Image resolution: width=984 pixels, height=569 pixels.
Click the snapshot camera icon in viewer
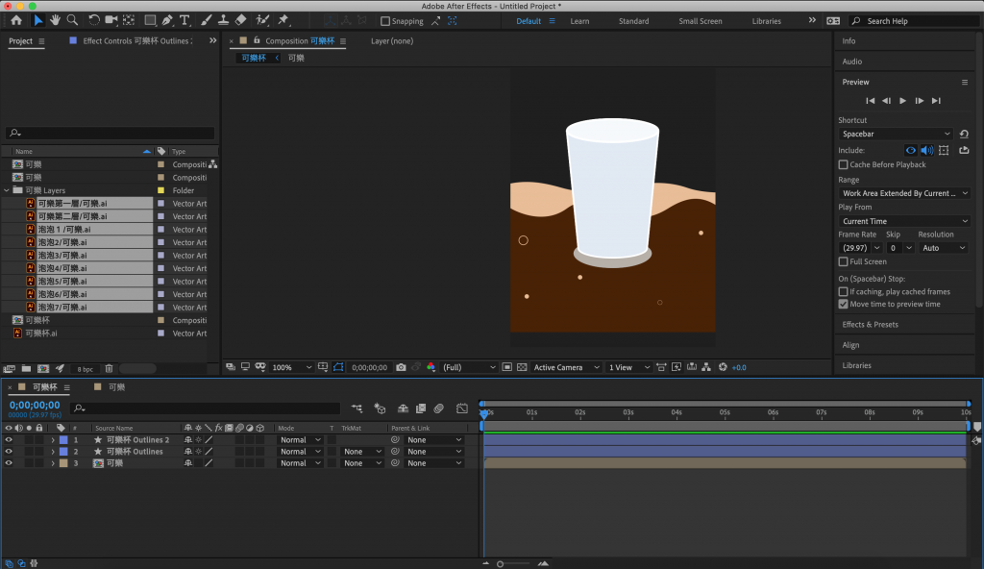tap(401, 367)
